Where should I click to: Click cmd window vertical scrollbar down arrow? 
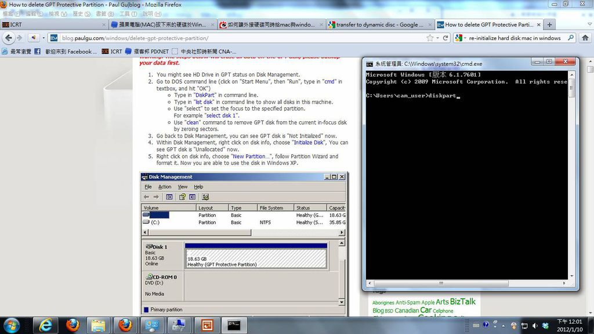[x=571, y=275]
